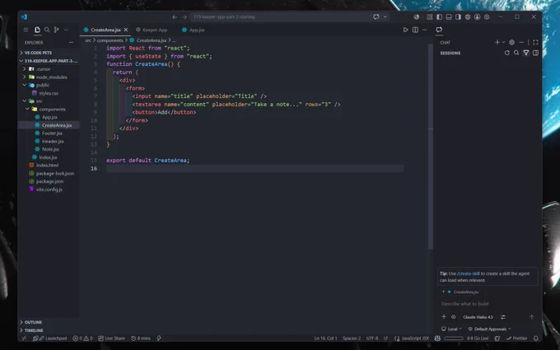The image size is (560, 350).
Task: Click the Customize Layout icon
Action: pyautogui.click(x=430, y=16)
